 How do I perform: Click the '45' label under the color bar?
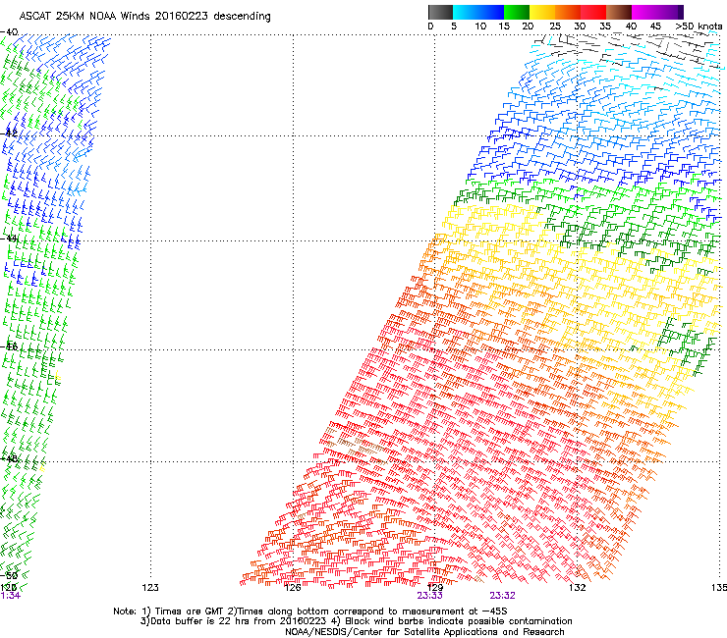[655, 27]
